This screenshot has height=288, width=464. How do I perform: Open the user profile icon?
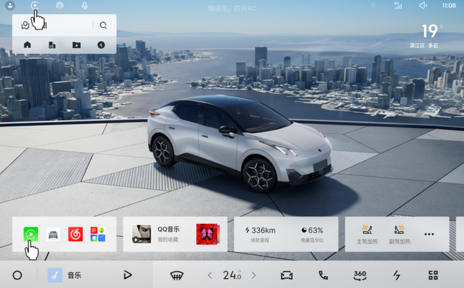(x=10, y=6)
